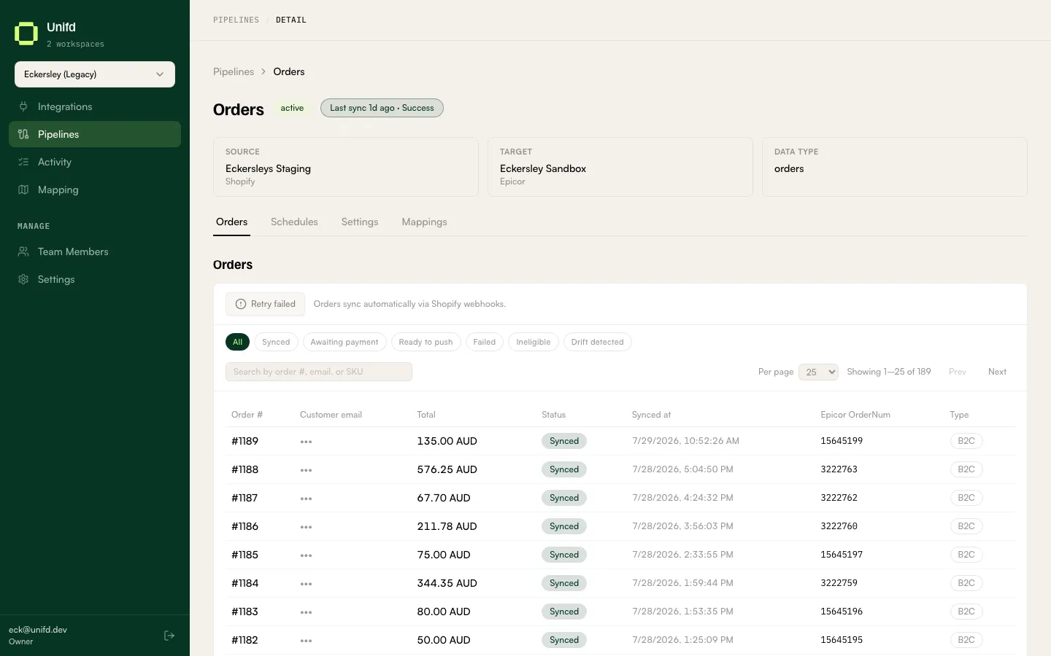Click the Epicor OrderNum column header

point(855,415)
